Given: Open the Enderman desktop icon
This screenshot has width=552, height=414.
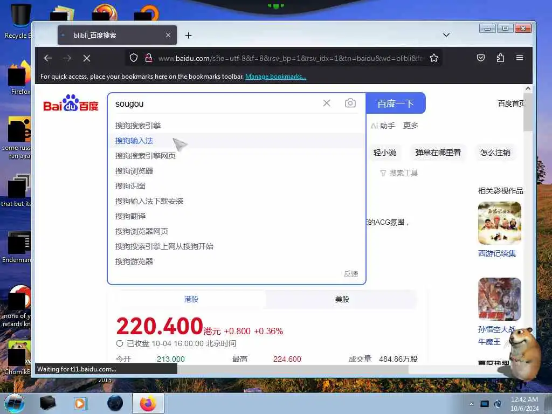Looking at the screenshot, I should pyautogui.click(x=18, y=247).
